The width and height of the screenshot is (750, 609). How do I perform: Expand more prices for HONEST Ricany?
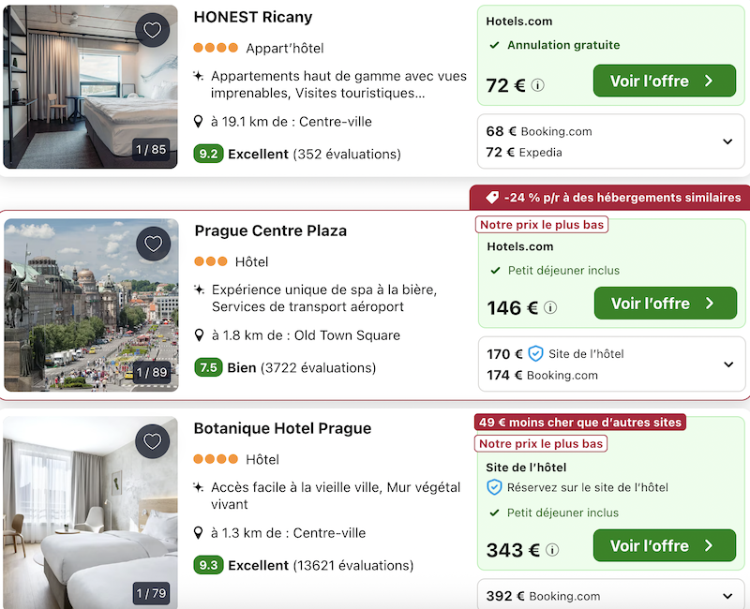click(727, 141)
